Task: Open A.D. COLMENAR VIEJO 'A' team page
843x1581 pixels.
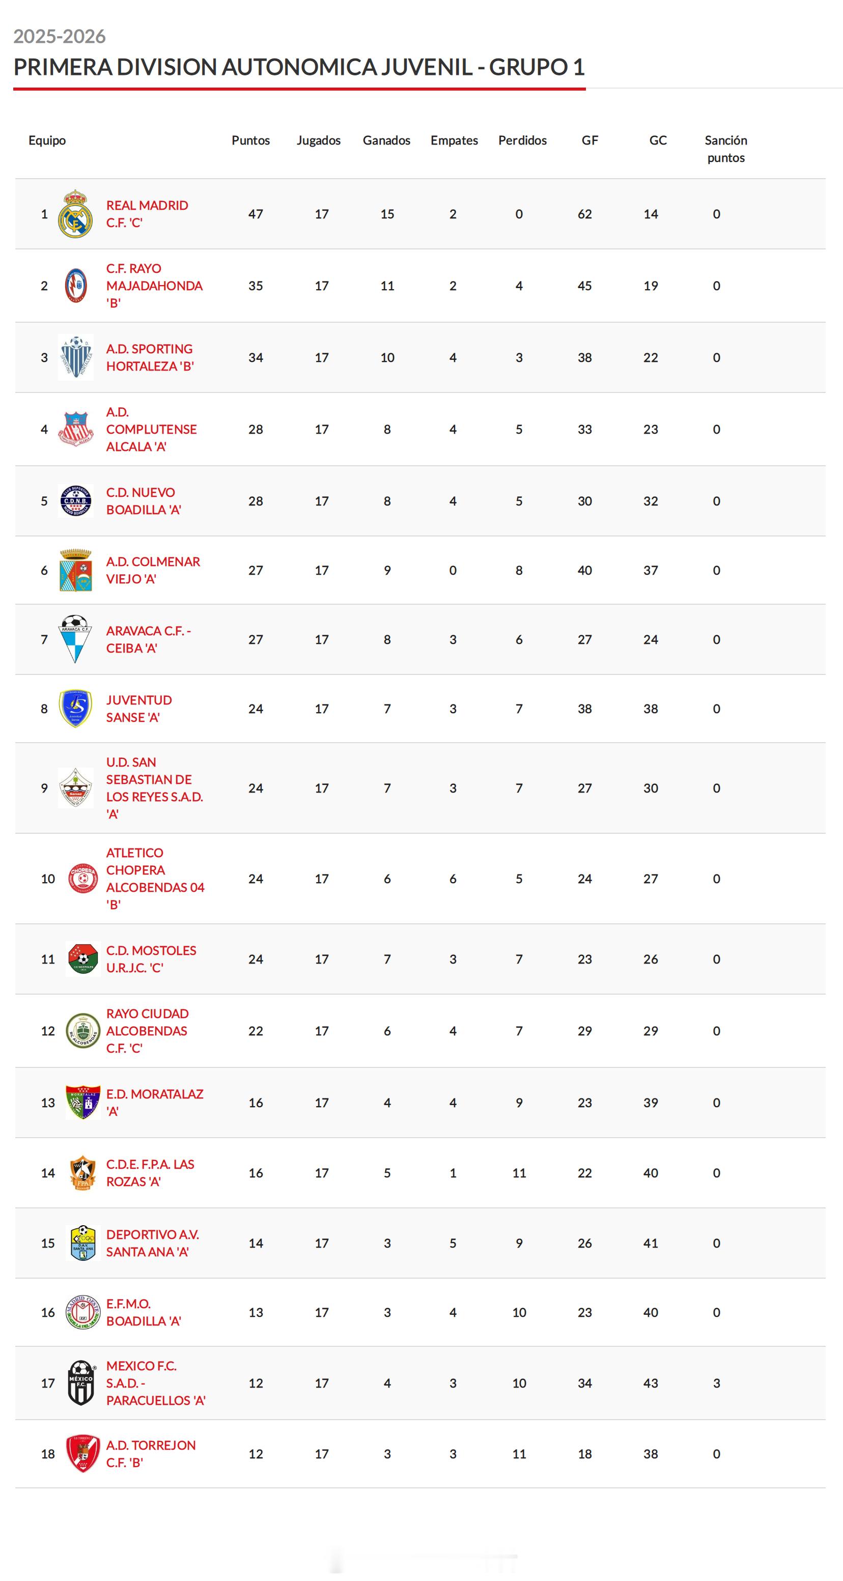Action: pos(153,570)
